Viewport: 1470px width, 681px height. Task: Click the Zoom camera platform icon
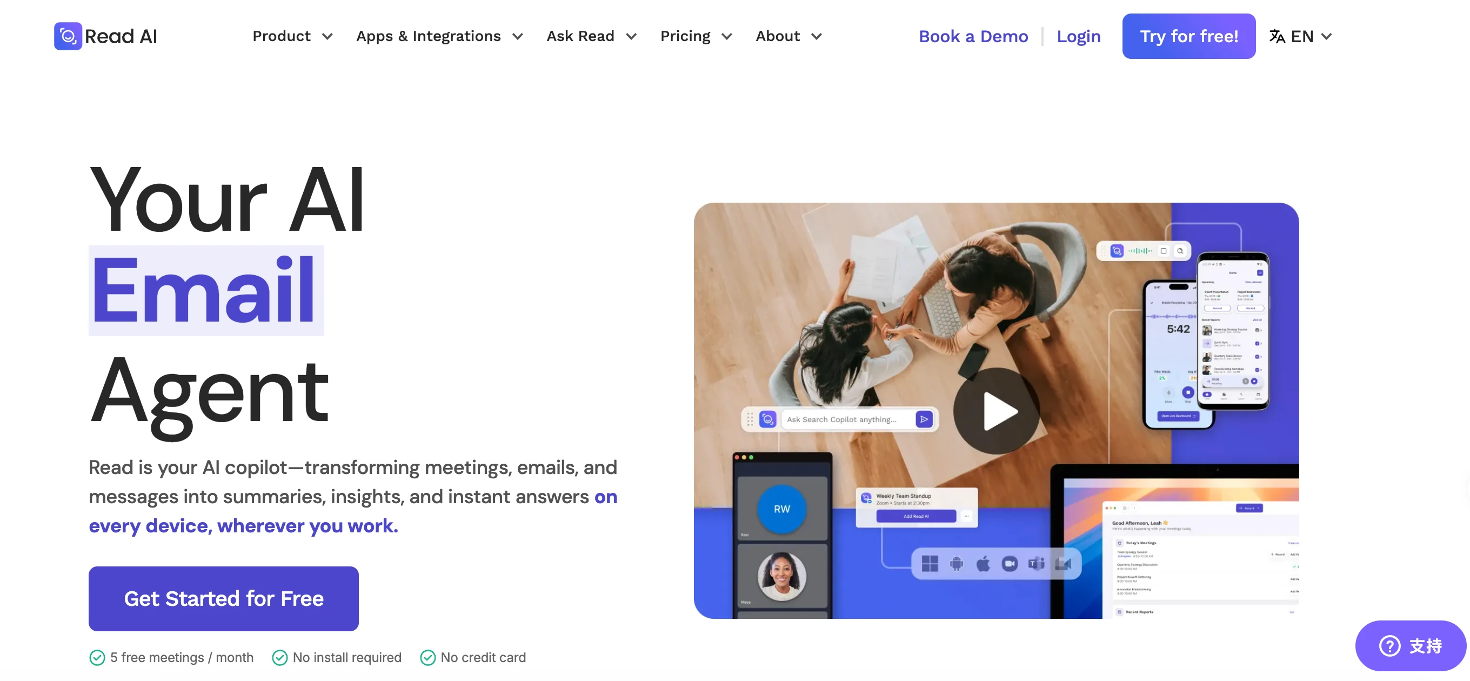[1010, 563]
